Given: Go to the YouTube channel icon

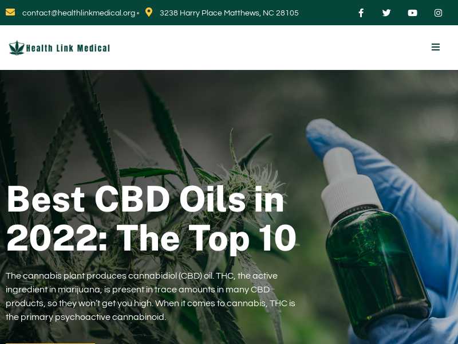Looking at the screenshot, I should (x=412, y=13).
